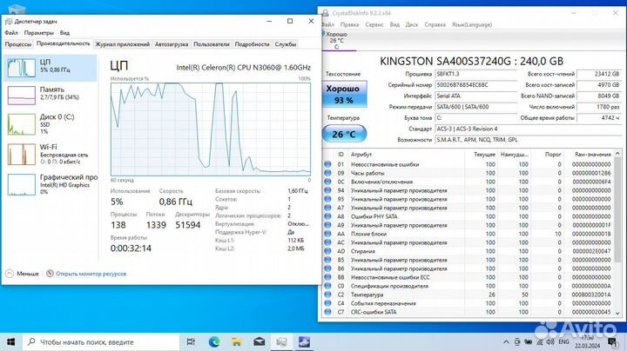Select the Хорошо 26 °C C: disk tab
Viewport: 627px width, 351px height.
point(336,40)
